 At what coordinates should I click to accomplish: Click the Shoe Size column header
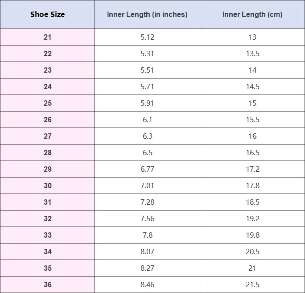pos(47,14)
